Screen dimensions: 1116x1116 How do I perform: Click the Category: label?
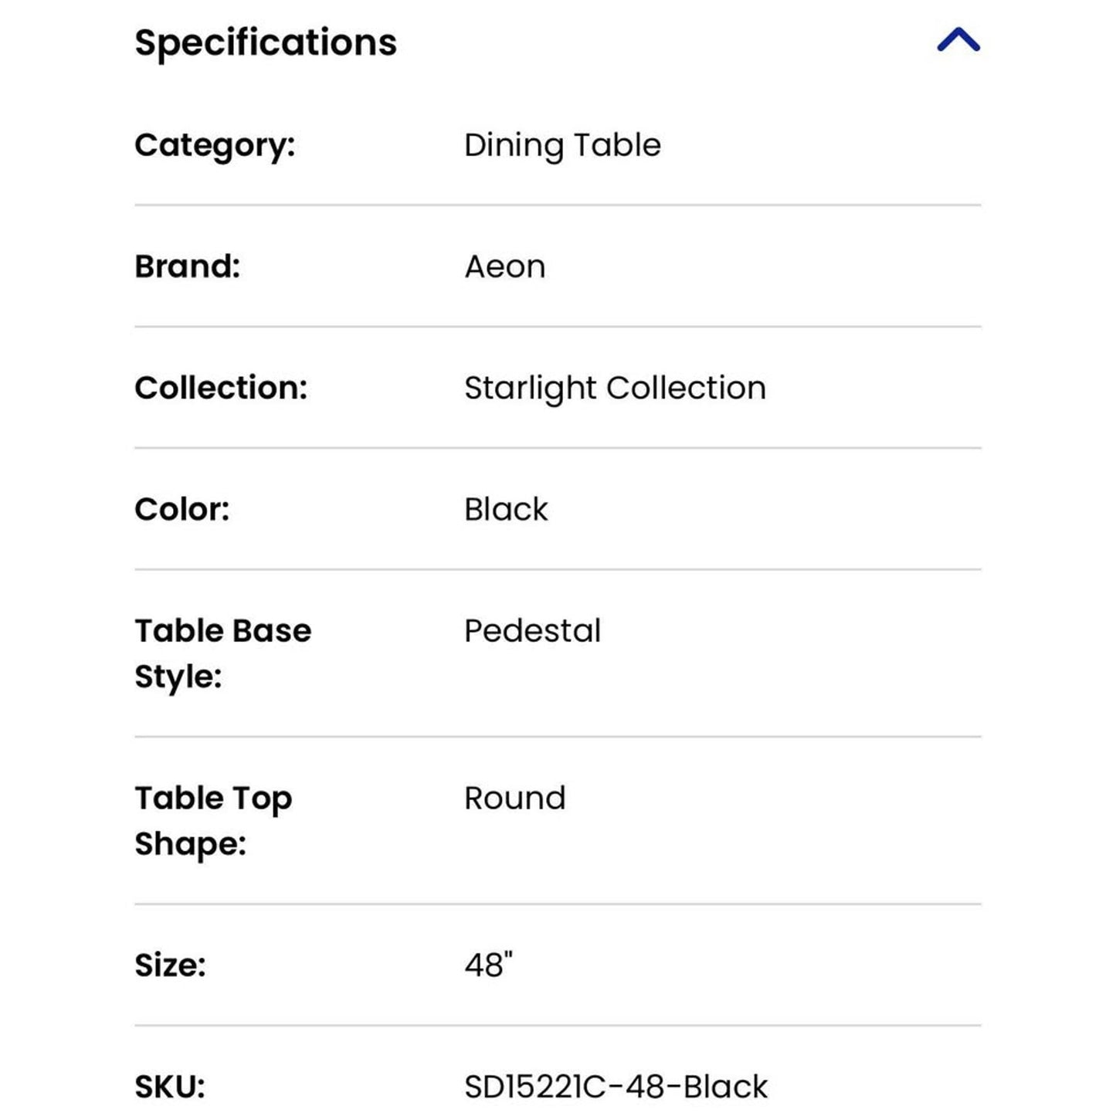[x=215, y=145]
